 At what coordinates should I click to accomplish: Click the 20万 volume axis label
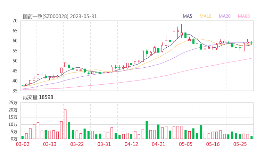(x=13, y=110)
